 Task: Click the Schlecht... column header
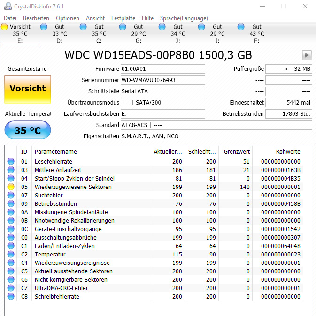(201, 151)
